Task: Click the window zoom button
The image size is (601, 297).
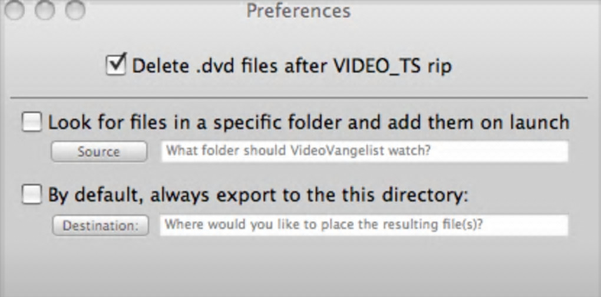Action: point(74,9)
